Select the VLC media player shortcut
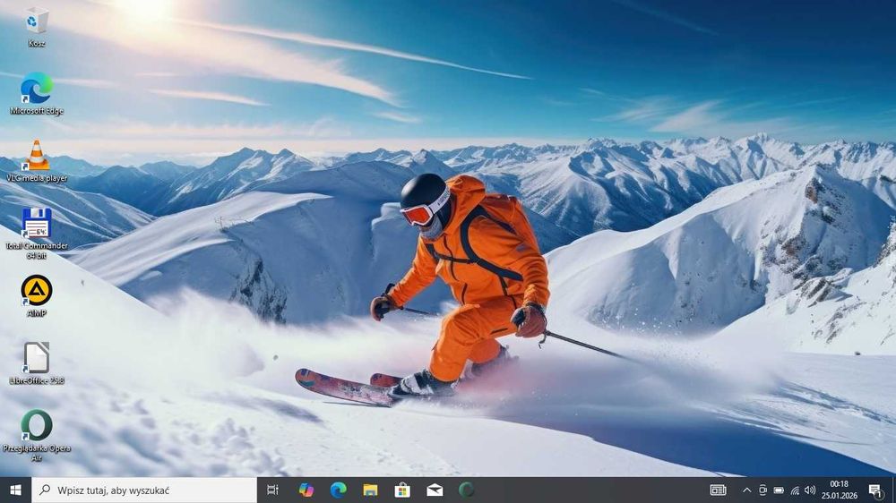 pos(37,161)
